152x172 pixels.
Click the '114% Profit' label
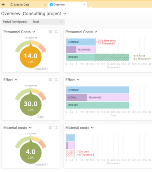coord(138,56)
